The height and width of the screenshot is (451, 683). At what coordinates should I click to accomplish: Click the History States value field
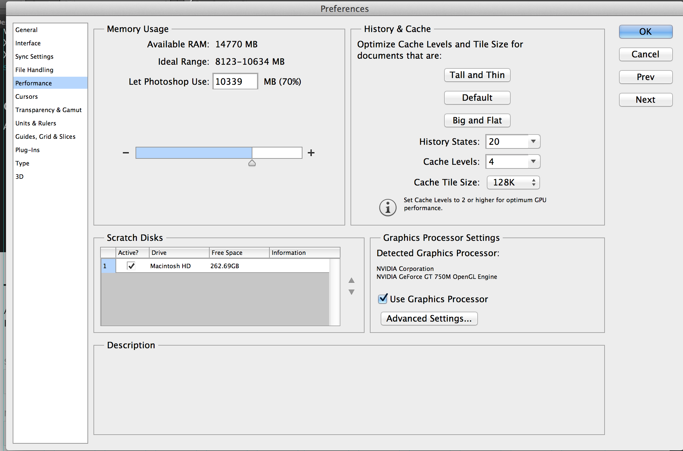tap(507, 141)
